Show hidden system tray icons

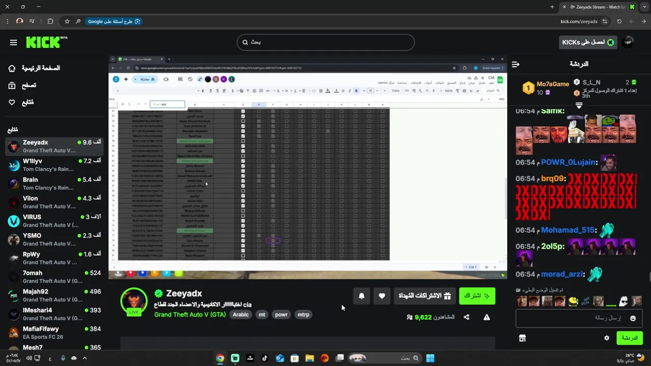85,358
